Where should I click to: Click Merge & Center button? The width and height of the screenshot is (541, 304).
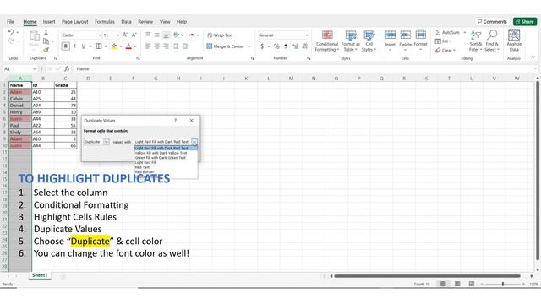coord(226,46)
